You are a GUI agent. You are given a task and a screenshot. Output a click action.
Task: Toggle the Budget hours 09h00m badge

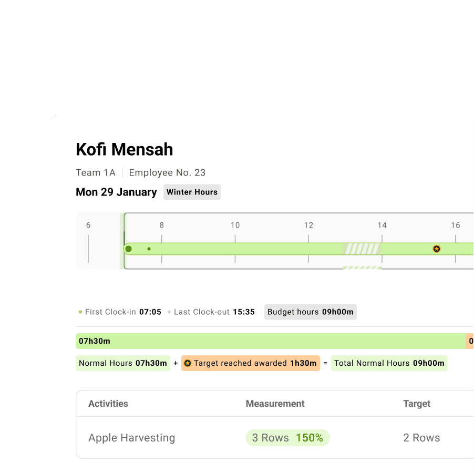(x=310, y=312)
